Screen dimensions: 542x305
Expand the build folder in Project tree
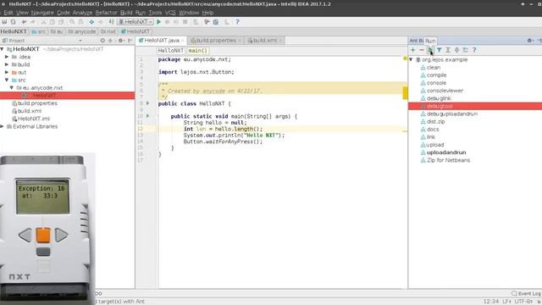7,64
